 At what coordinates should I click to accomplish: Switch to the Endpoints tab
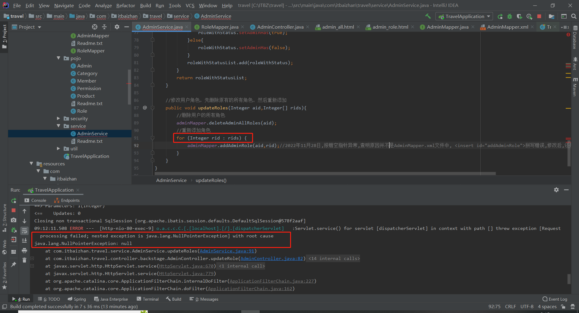pos(67,200)
